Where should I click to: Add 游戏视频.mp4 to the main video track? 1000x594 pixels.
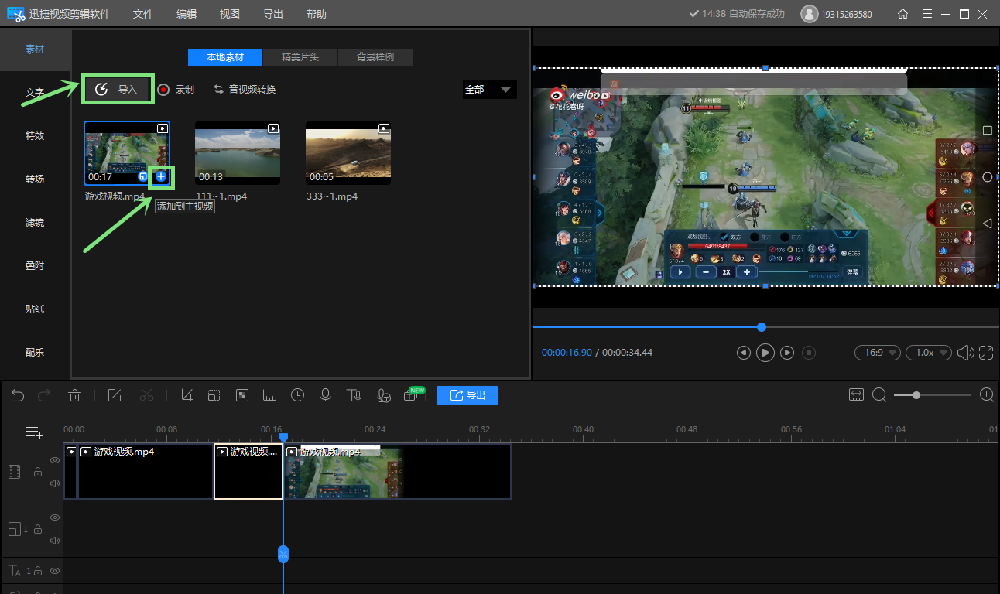pyautogui.click(x=161, y=177)
